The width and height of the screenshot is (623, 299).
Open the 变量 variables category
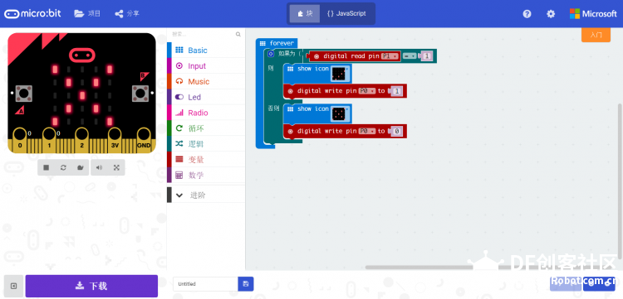tap(206, 160)
